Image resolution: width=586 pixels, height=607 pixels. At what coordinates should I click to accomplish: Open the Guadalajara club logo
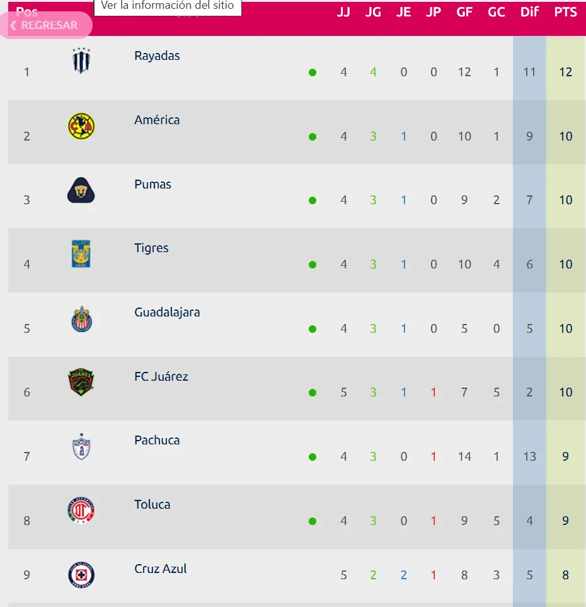tap(81, 319)
